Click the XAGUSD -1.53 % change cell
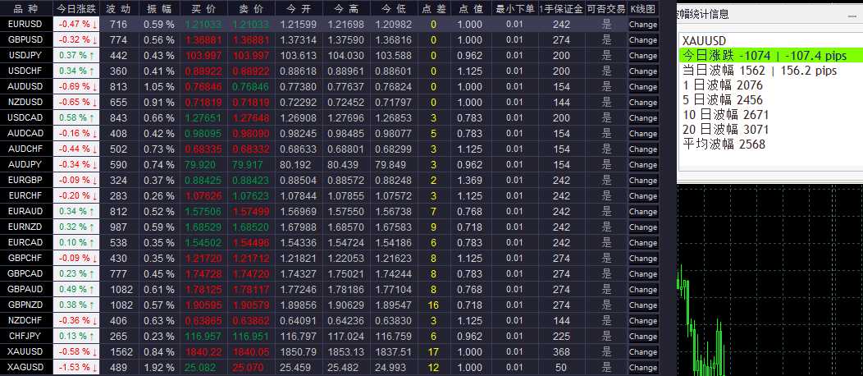863x376 pixels. tap(76, 367)
